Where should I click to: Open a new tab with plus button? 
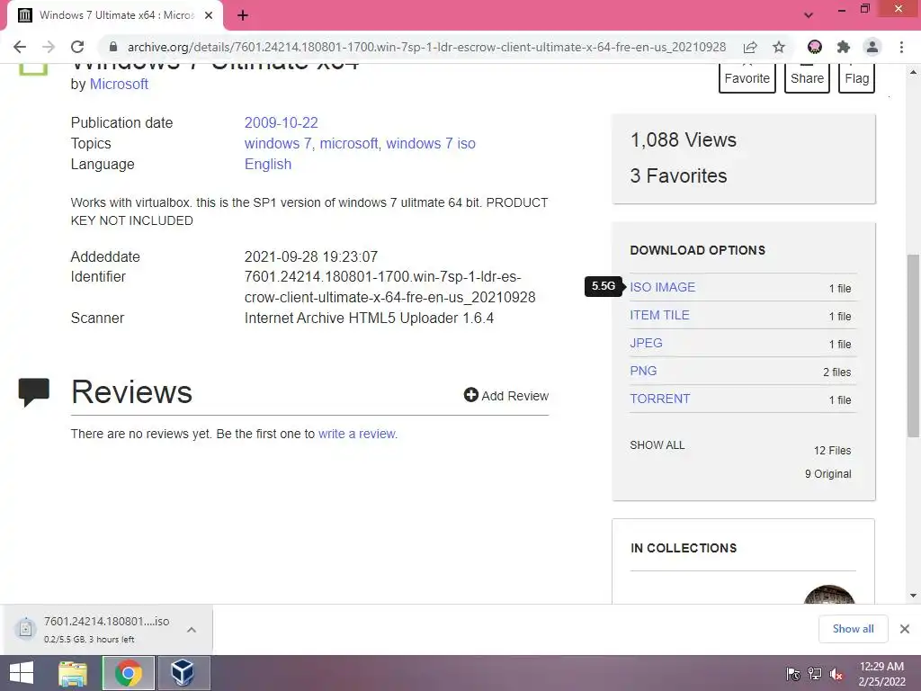point(243,15)
